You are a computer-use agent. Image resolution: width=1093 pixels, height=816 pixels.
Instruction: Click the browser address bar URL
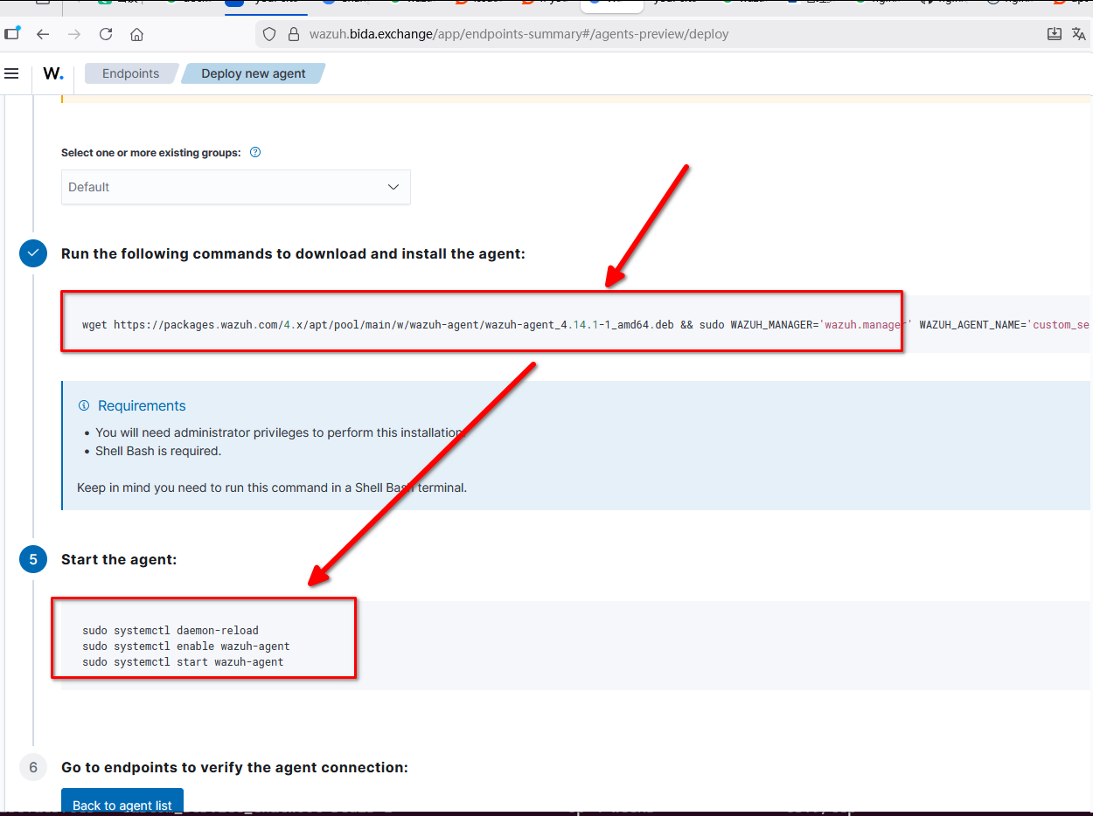525,34
